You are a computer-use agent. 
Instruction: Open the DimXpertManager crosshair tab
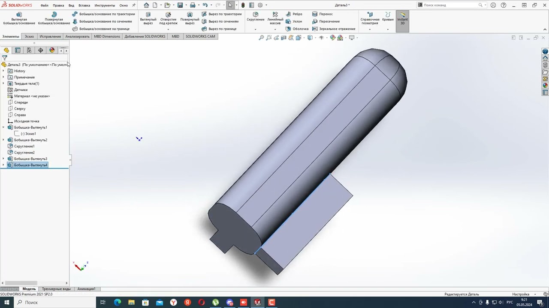tap(41, 50)
